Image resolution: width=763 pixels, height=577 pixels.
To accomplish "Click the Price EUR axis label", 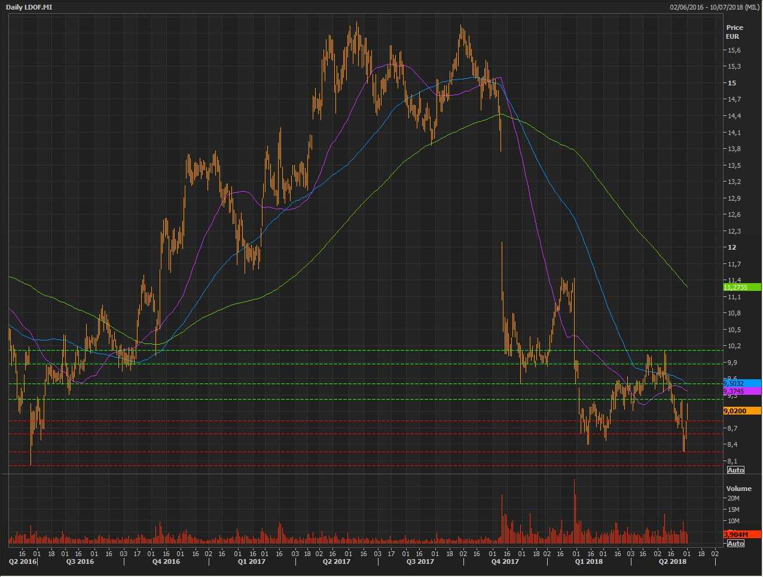I will (x=734, y=32).
